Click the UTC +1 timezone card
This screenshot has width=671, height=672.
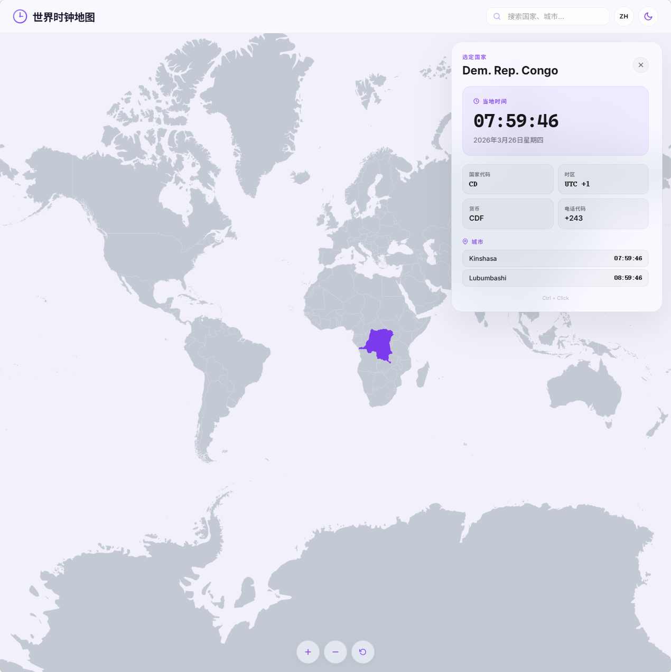click(603, 179)
